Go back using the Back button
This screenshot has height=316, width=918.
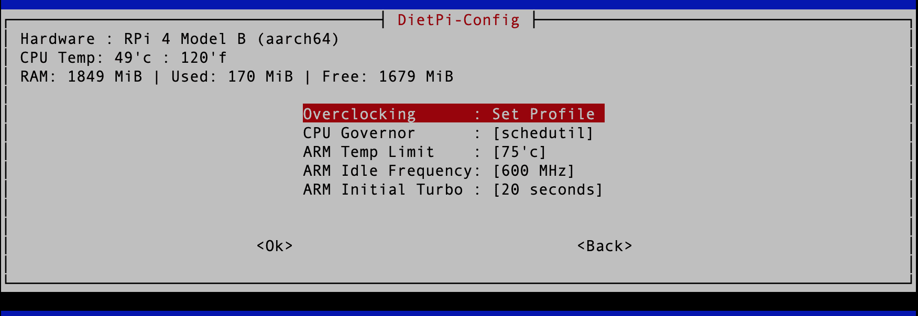(605, 246)
